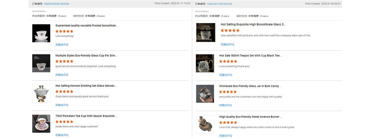Image resolution: width=371 pixels, height=139 pixels.
Task: Click the Glass Jar Bulk Candy thumbnail
Action: (x=205, y=94)
